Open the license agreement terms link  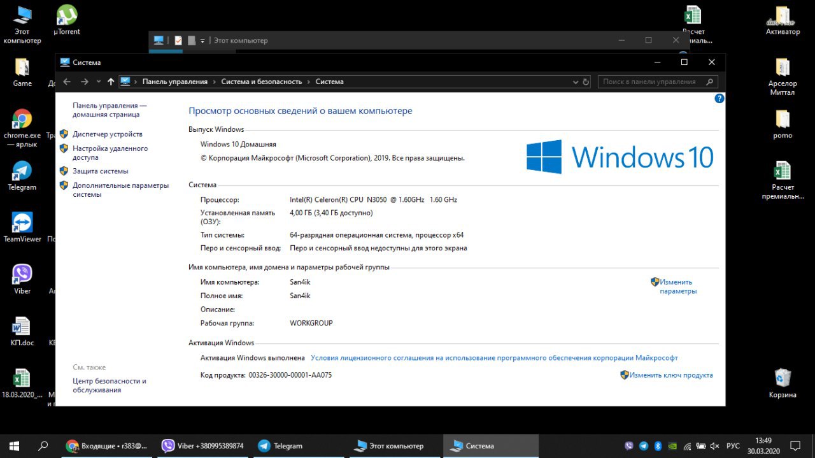click(x=494, y=358)
